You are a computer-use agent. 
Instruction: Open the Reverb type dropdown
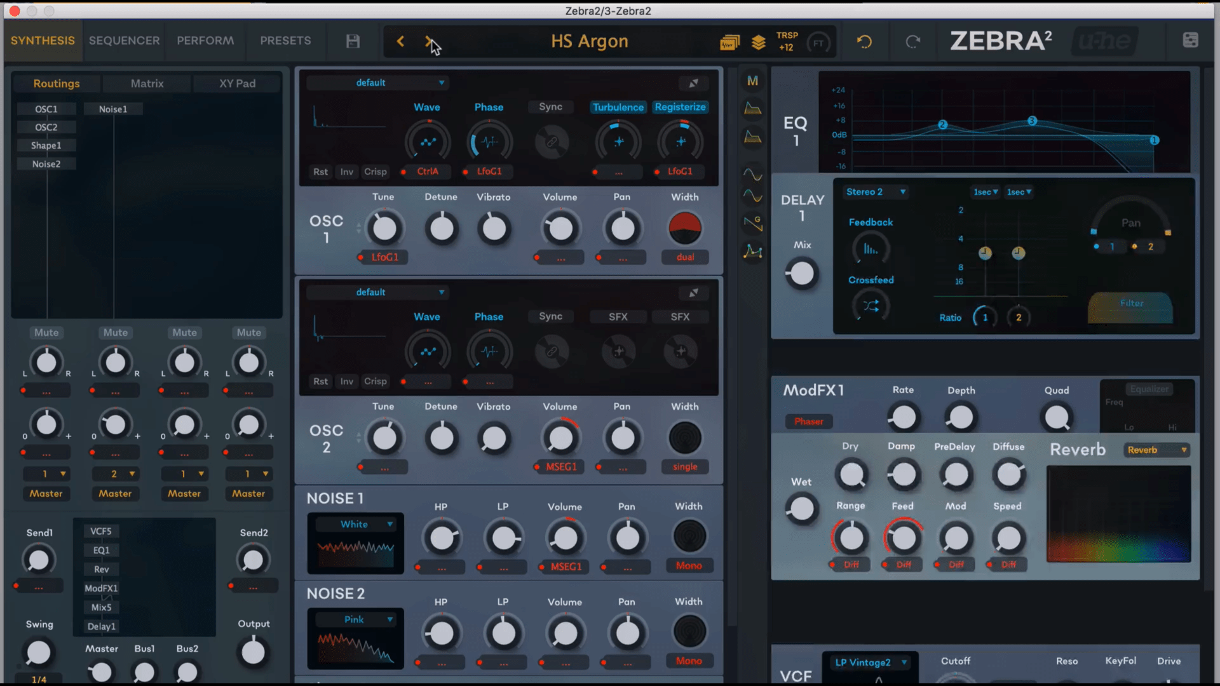1156,450
